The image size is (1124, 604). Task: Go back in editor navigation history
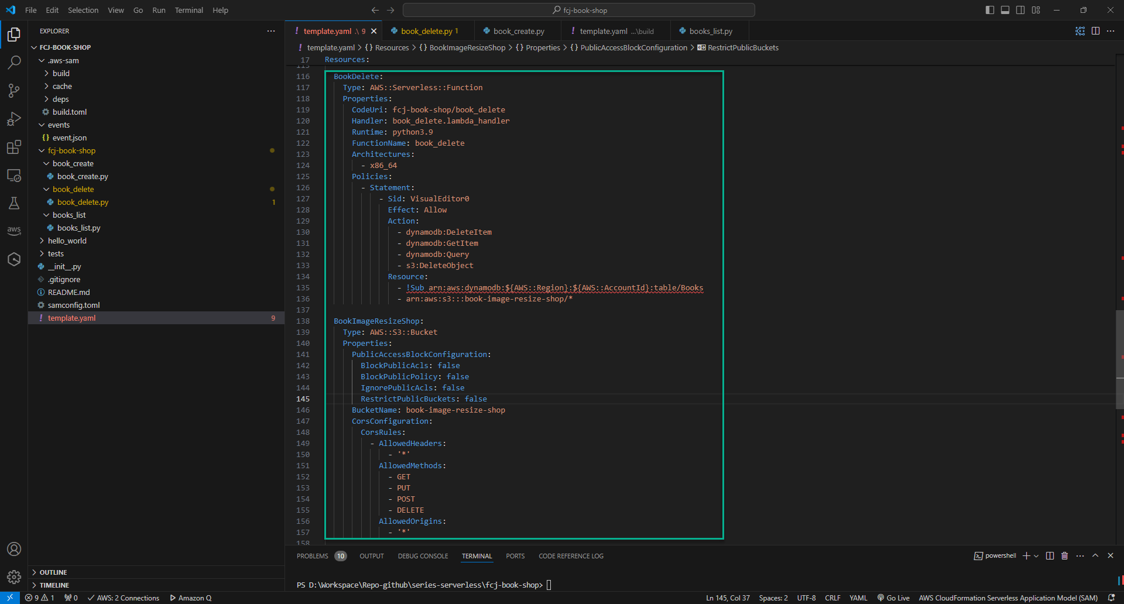tap(375, 10)
